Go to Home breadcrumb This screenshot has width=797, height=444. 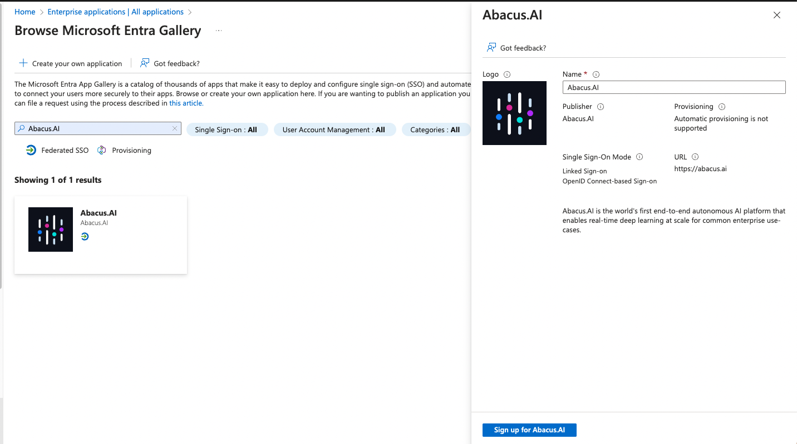tap(25, 12)
